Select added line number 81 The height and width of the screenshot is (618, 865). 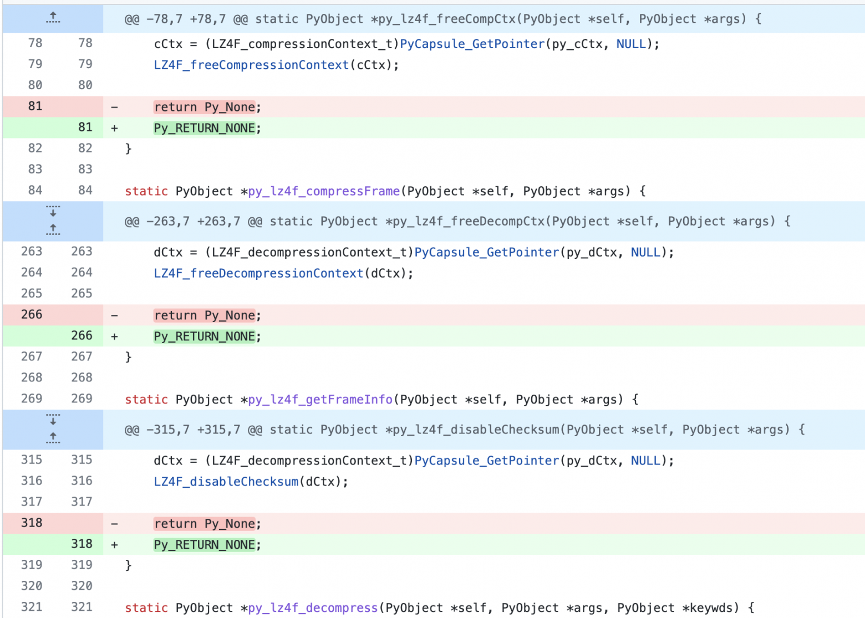pyautogui.click(x=85, y=127)
